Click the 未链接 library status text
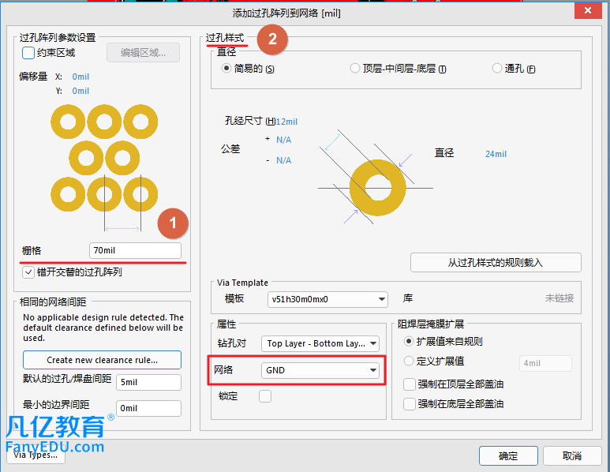Screen dimensions: 610x472 [559, 298]
